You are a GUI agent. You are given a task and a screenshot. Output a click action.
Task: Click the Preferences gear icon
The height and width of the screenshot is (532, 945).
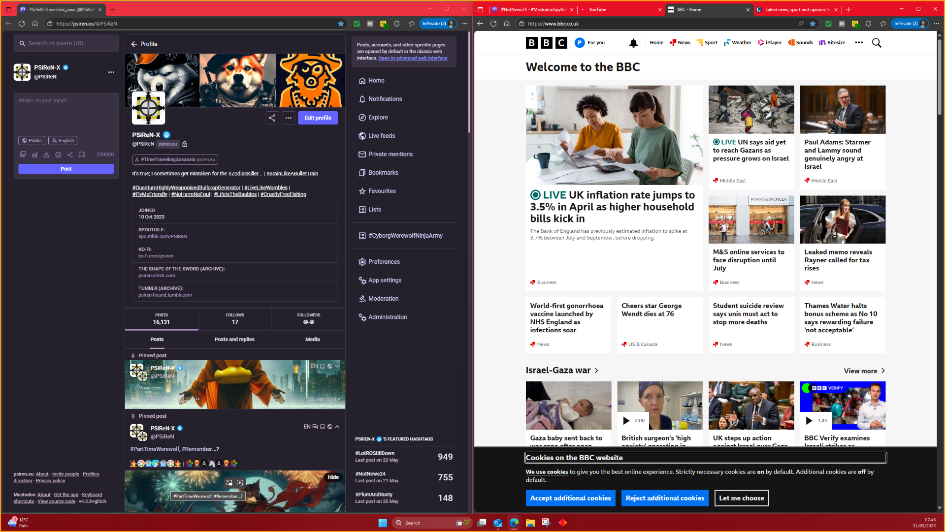coord(362,262)
